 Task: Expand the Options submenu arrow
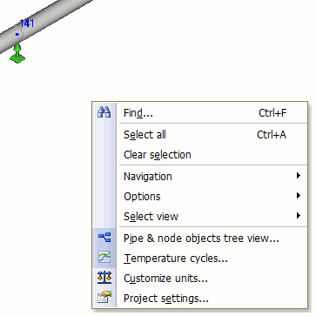pos(299,196)
